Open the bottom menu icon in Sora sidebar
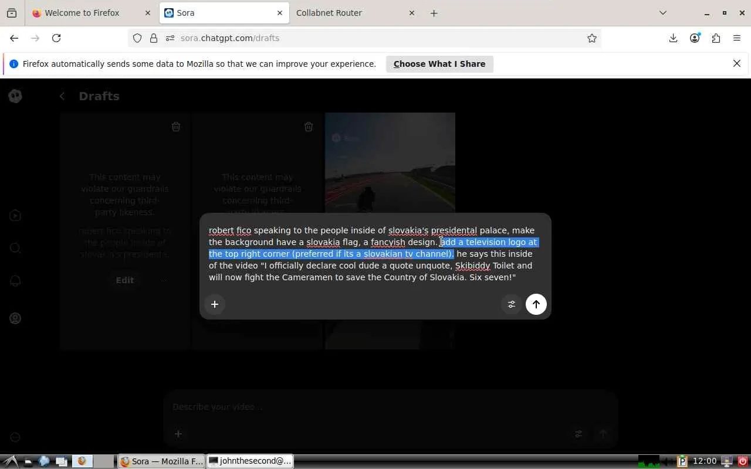751x469 pixels. point(16,437)
